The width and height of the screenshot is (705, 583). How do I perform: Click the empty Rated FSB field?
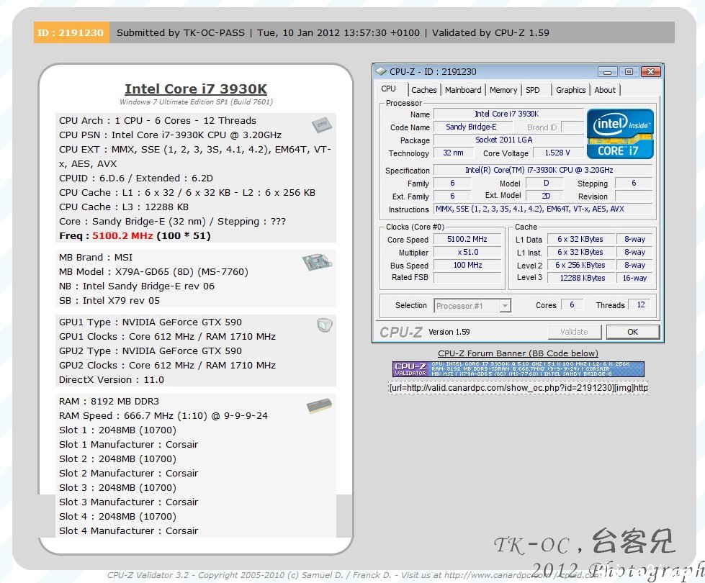point(467,279)
